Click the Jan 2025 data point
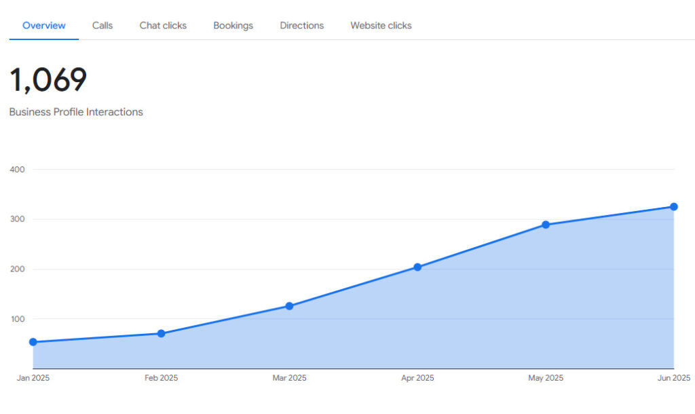This screenshot has height=414, width=695. (x=33, y=342)
